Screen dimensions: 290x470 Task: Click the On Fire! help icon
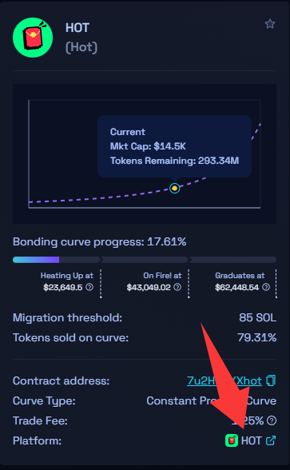177,287
